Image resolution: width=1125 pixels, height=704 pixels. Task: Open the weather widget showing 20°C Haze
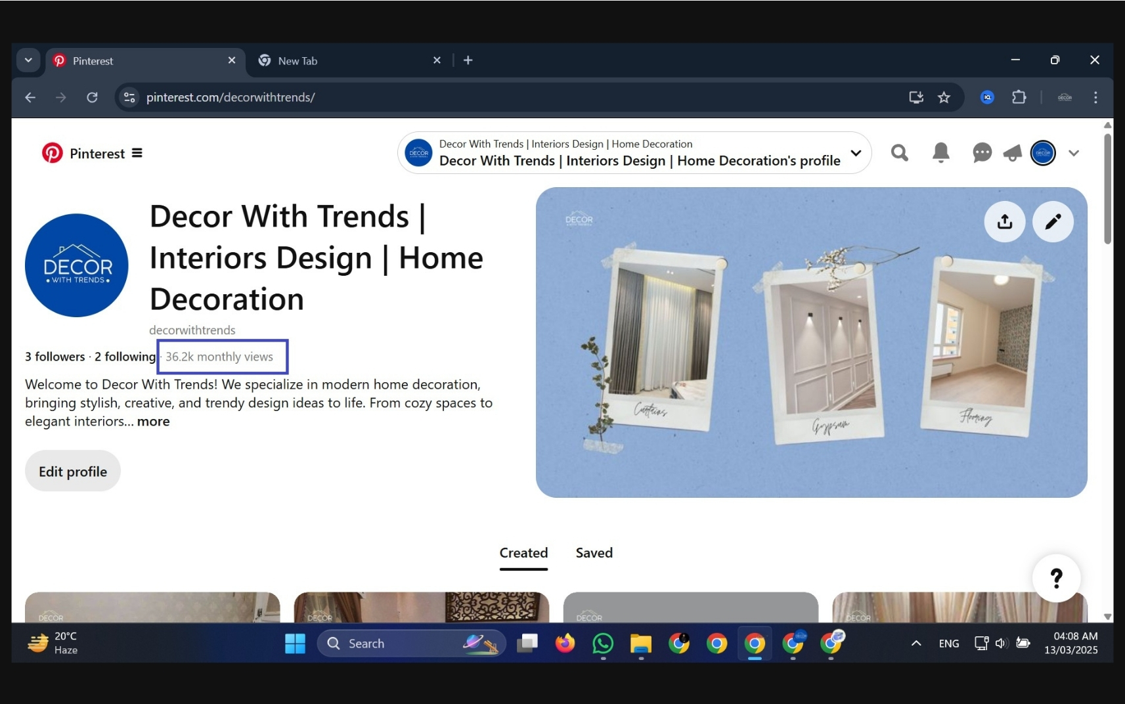coord(53,643)
